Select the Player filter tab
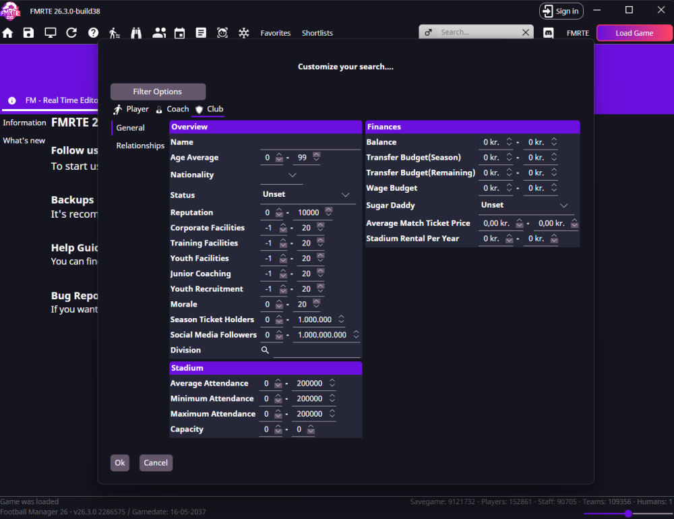Image resolution: width=674 pixels, height=519 pixels. (x=131, y=109)
